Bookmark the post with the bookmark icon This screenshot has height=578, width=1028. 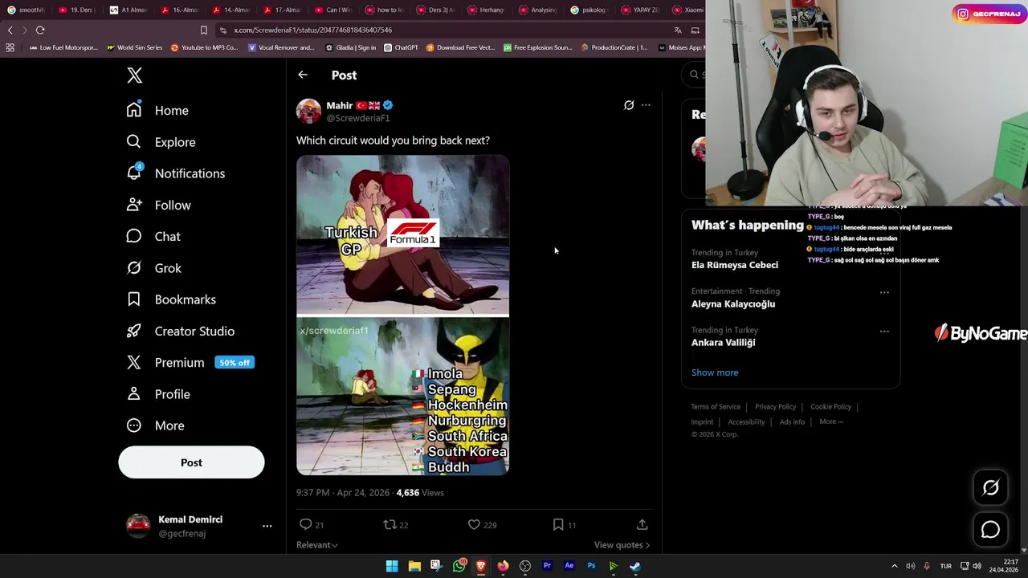tap(558, 524)
